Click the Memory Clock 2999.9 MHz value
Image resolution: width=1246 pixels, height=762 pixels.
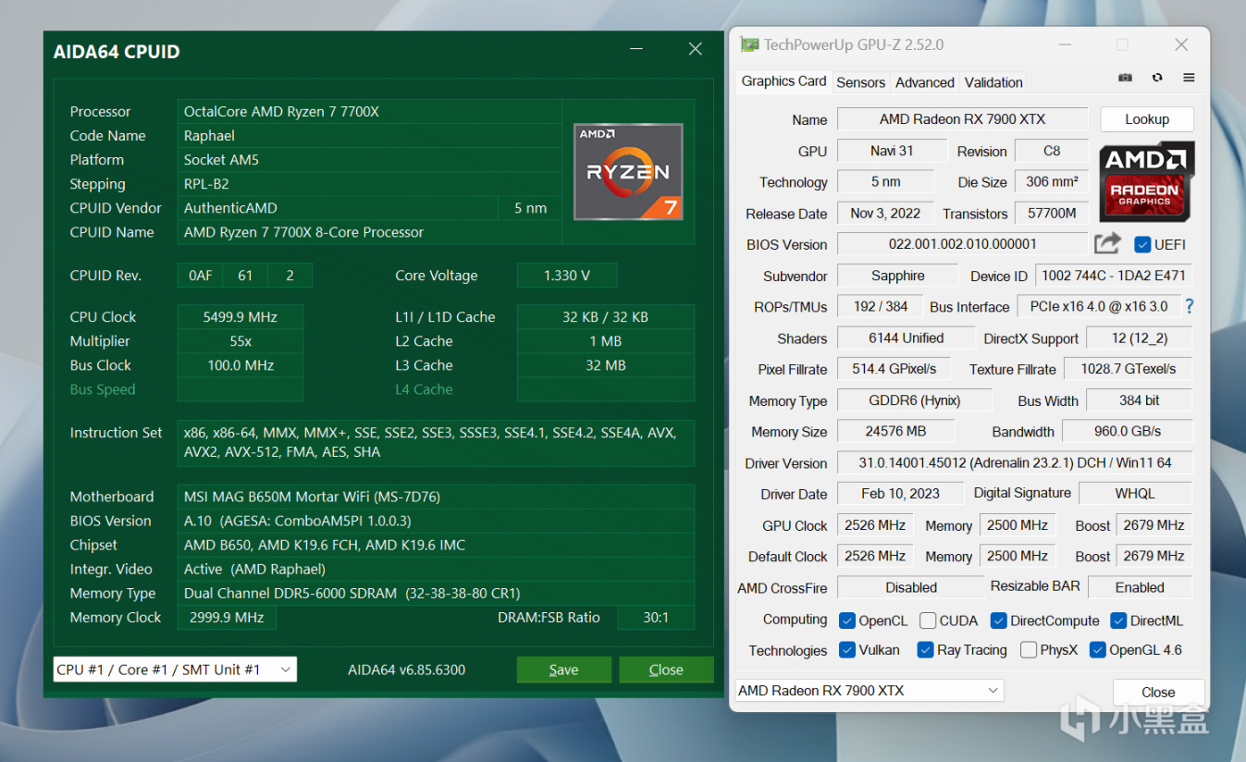tap(227, 618)
